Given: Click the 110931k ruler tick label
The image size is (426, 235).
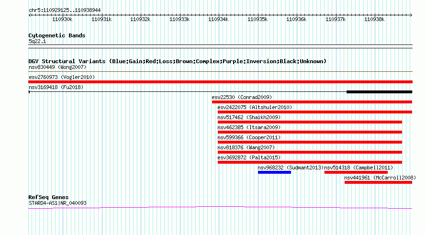Looking at the screenshot, I should coord(101,19).
